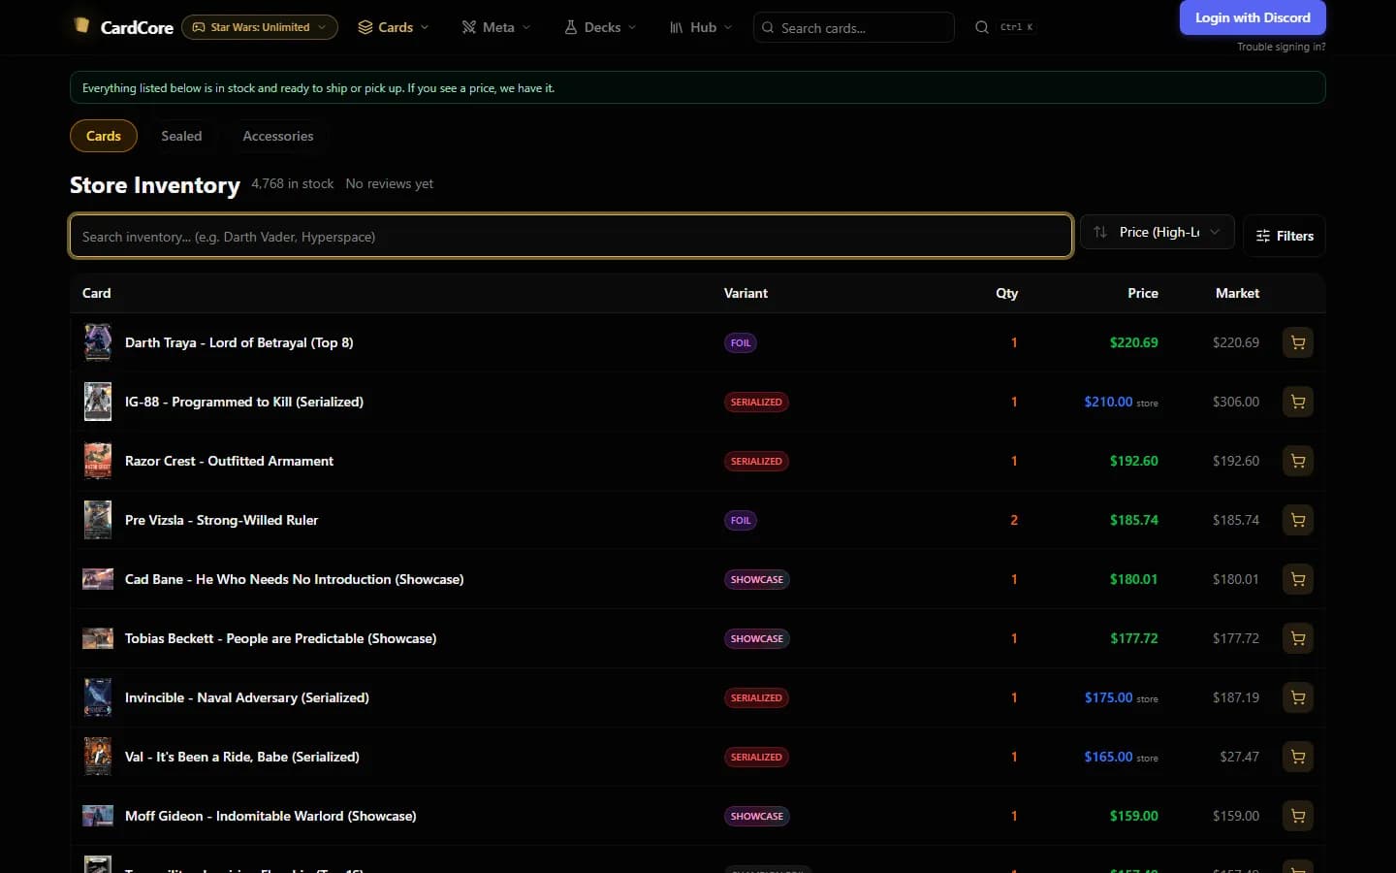Expand the Decks navigation menu
Screen dimensions: 1396x873
click(x=600, y=27)
